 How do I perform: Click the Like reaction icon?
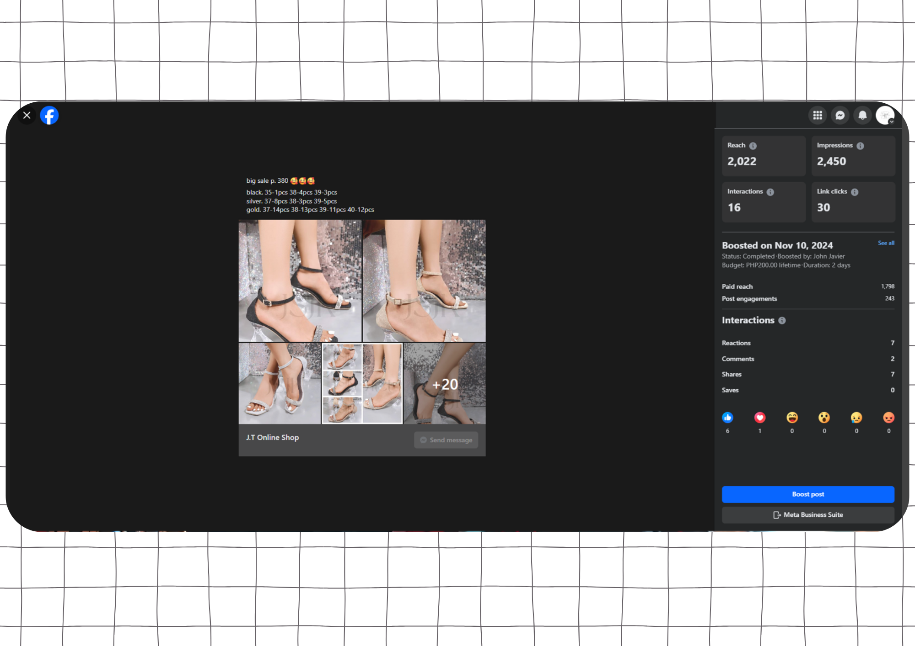(x=727, y=418)
